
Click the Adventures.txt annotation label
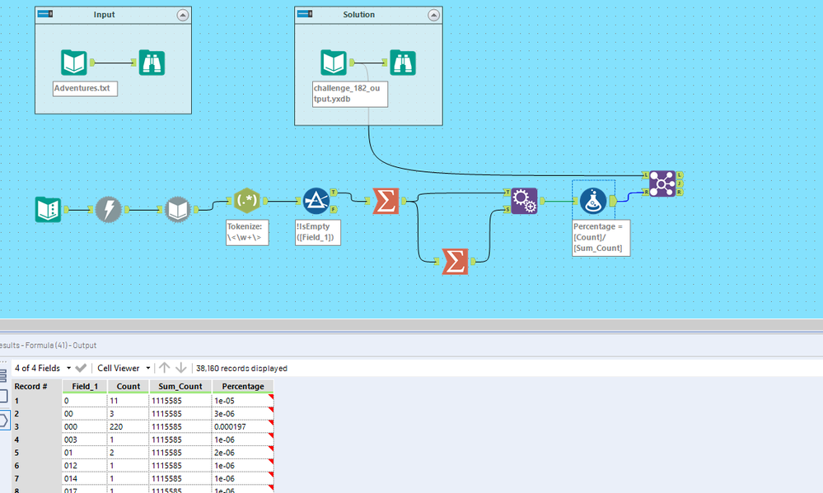(85, 89)
